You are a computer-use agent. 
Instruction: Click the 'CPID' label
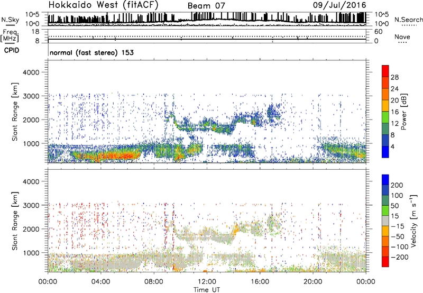(x=12, y=50)
